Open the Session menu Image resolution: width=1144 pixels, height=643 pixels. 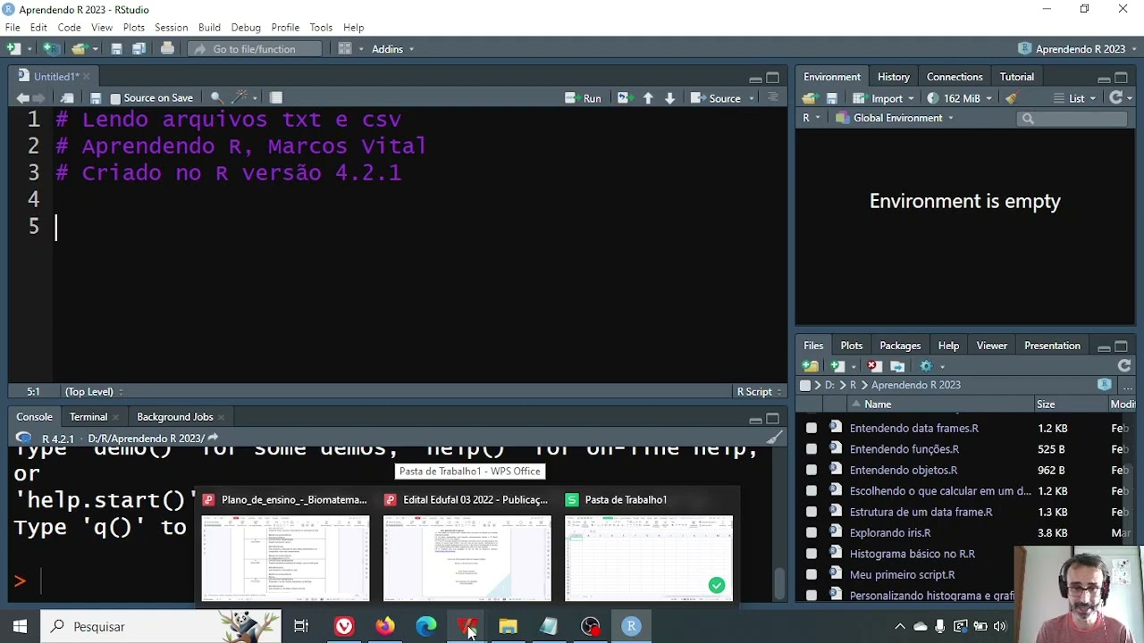(x=171, y=28)
